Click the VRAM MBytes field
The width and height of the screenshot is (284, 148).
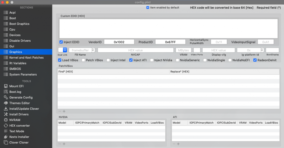click(183, 50)
